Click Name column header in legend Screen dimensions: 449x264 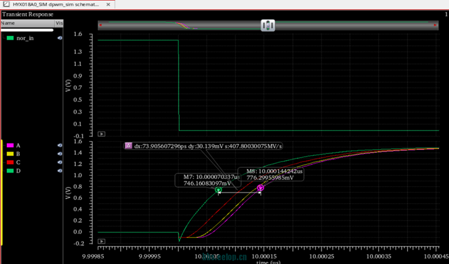27,23
